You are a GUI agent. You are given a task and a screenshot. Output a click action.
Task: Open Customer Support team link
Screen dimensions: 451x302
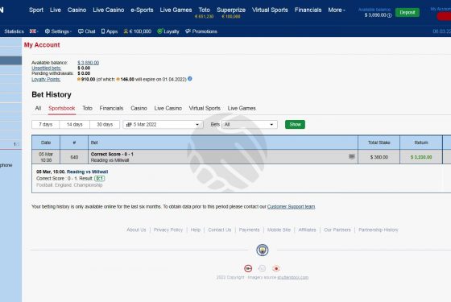click(291, 207)
